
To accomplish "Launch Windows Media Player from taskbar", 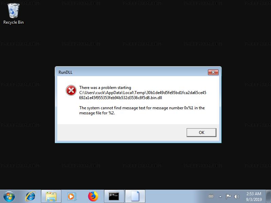I will click(x=72, y=197).
